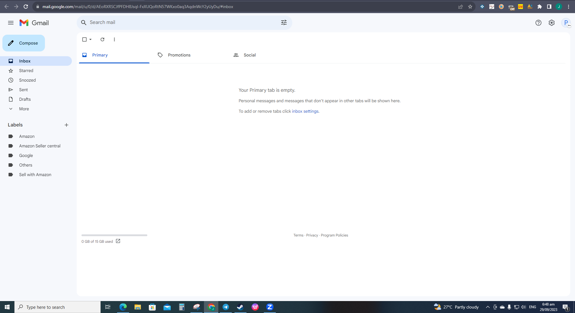Click the Type here to search box
This screenshot has width=575, height=313.
point(57,307)
